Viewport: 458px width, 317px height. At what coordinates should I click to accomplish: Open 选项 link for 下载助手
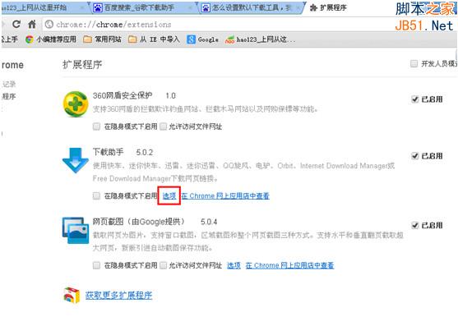[x=169, y=195]
